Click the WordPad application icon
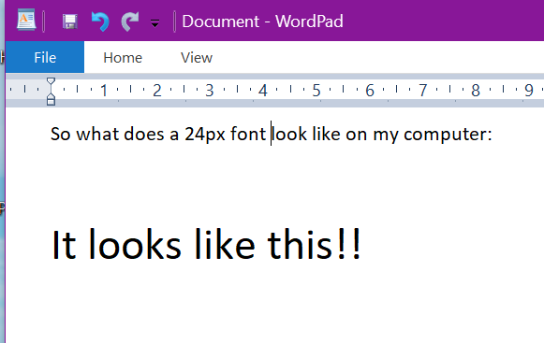 [x=26, y=21]
